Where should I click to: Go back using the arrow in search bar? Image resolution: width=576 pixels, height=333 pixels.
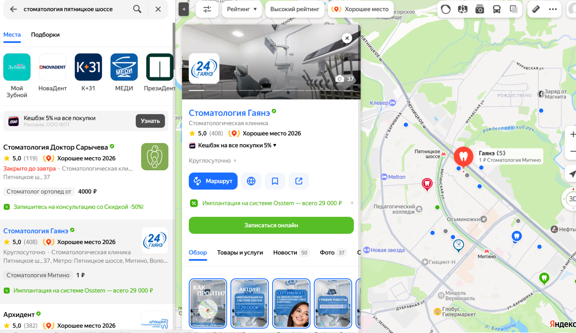[x=13, y=9]
